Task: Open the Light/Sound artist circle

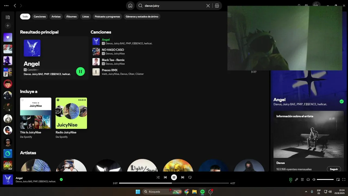Action: coord(142,166)
